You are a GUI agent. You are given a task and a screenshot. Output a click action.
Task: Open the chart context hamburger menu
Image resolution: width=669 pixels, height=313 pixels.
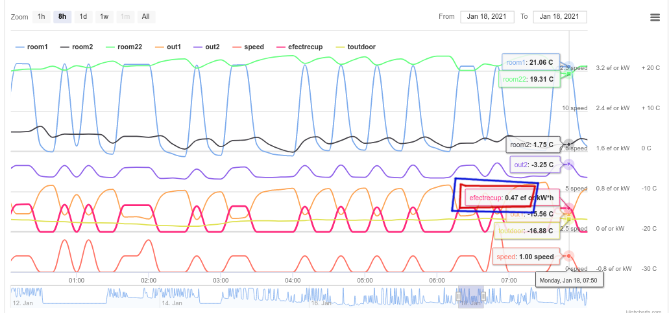tap(655, 17)
